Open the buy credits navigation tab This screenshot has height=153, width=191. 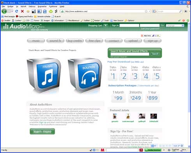pyautogui.click(x=75, y=41)
